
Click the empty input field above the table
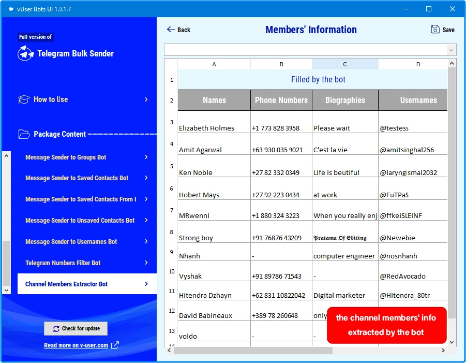point(306,50)
